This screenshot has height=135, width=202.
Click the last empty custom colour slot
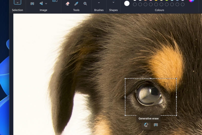pos(183,4)
